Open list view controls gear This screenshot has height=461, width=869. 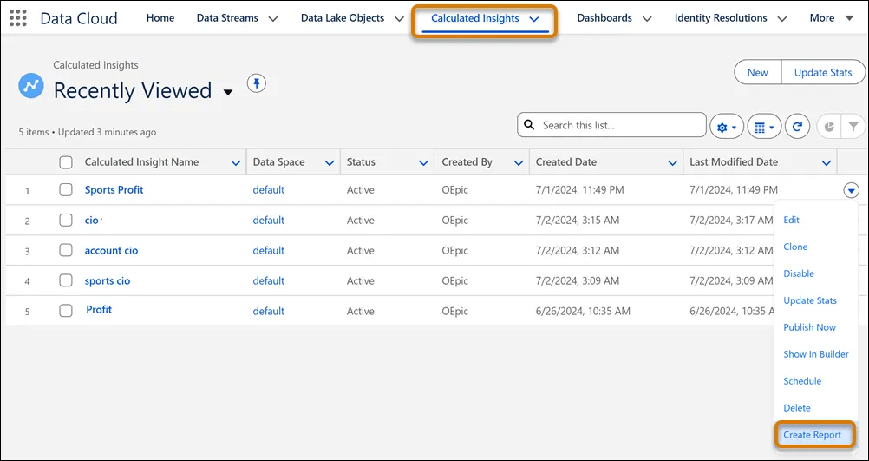click(727, 127)
